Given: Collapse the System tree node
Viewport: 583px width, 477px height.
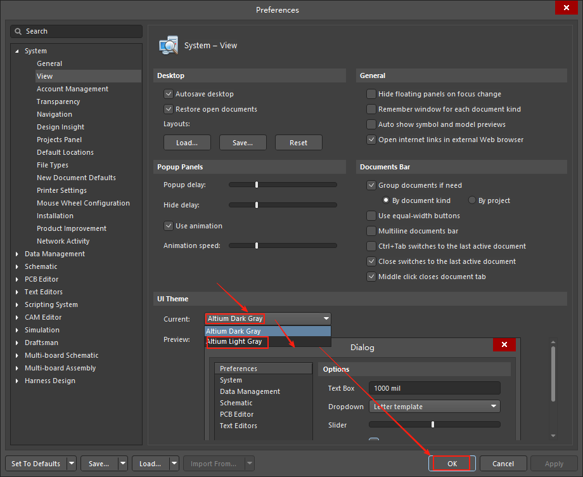Looking at the screenshot, I should 16,51.
